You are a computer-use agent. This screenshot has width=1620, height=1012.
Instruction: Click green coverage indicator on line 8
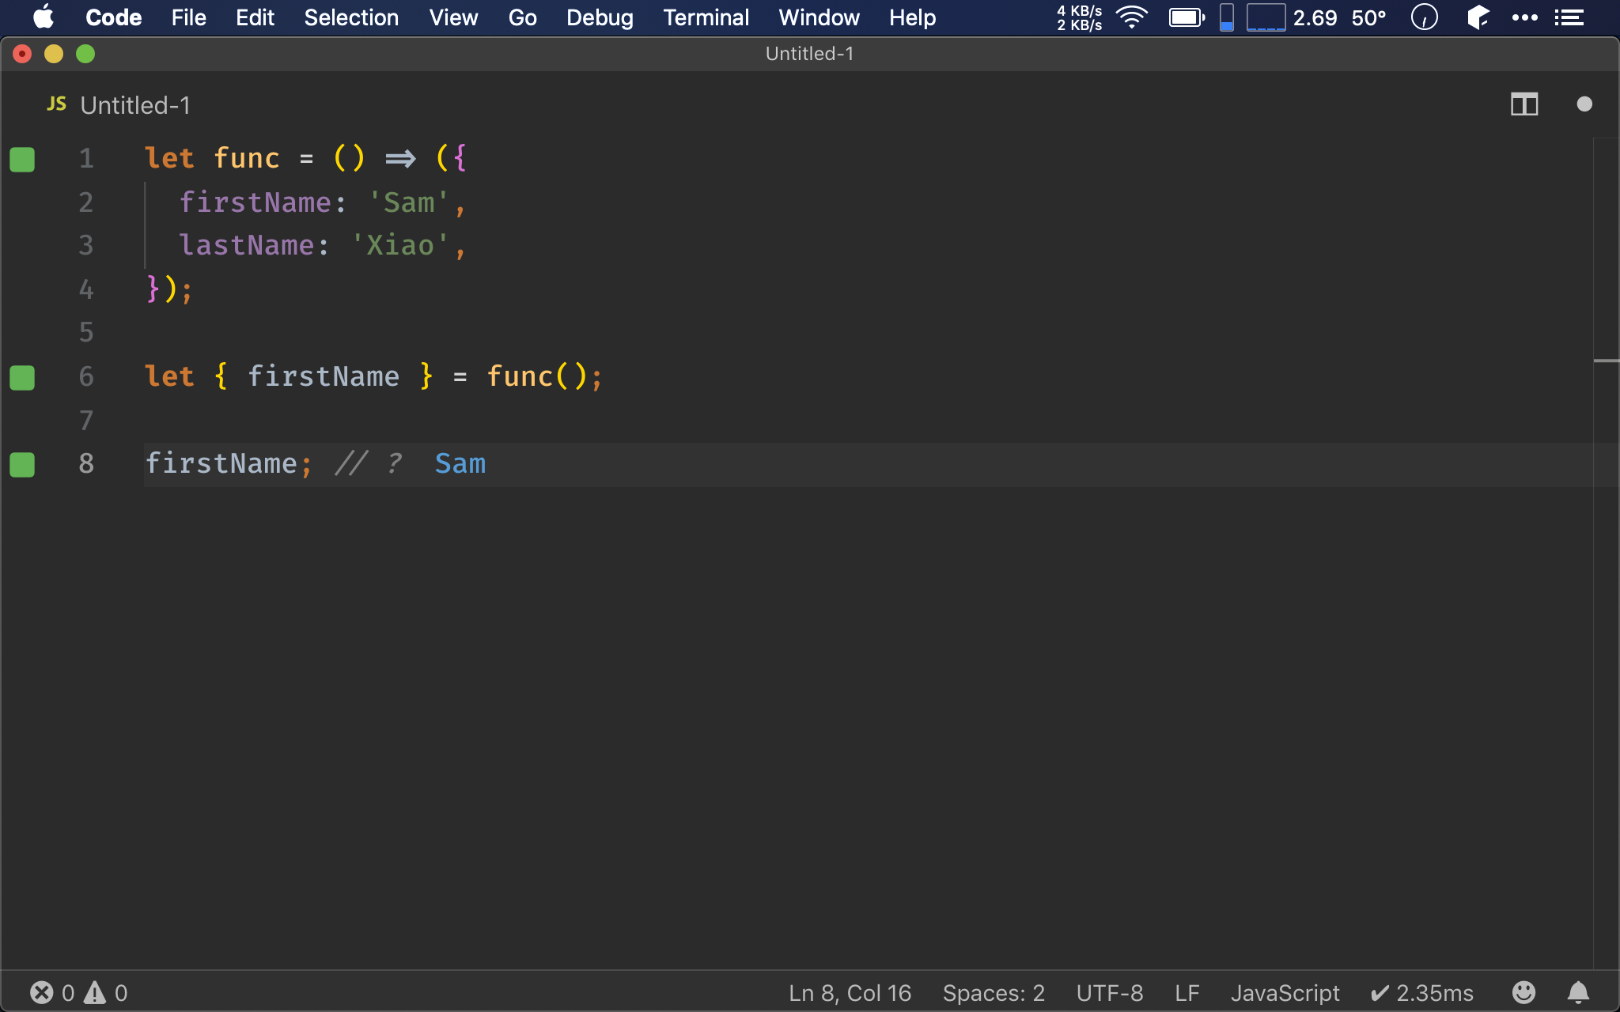click(22, 464)
